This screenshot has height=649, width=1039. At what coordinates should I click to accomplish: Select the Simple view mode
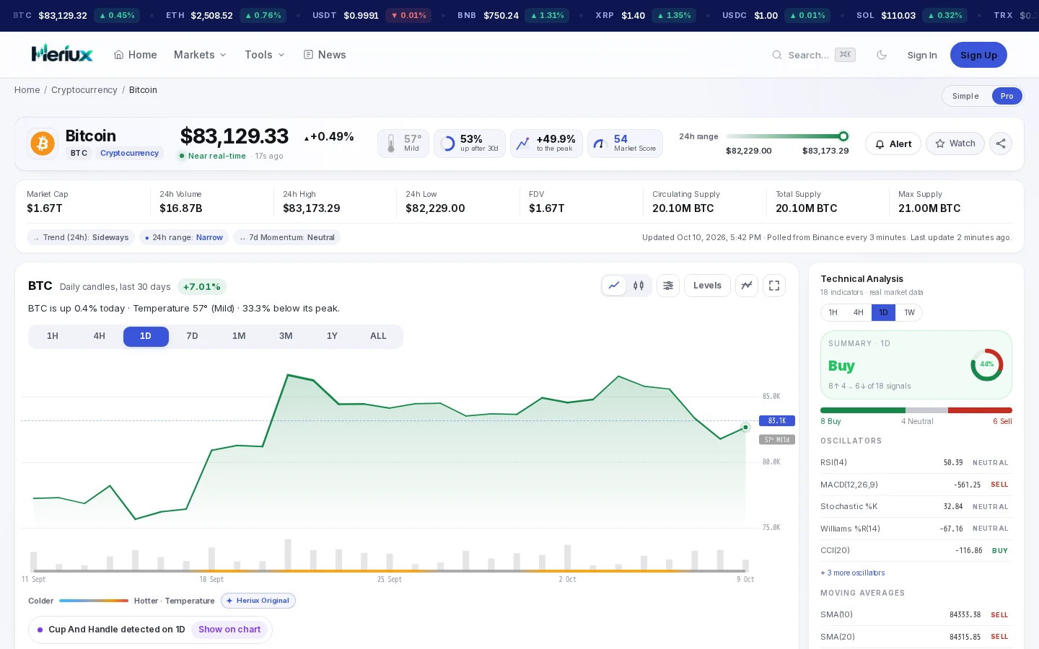click(965, 96)
